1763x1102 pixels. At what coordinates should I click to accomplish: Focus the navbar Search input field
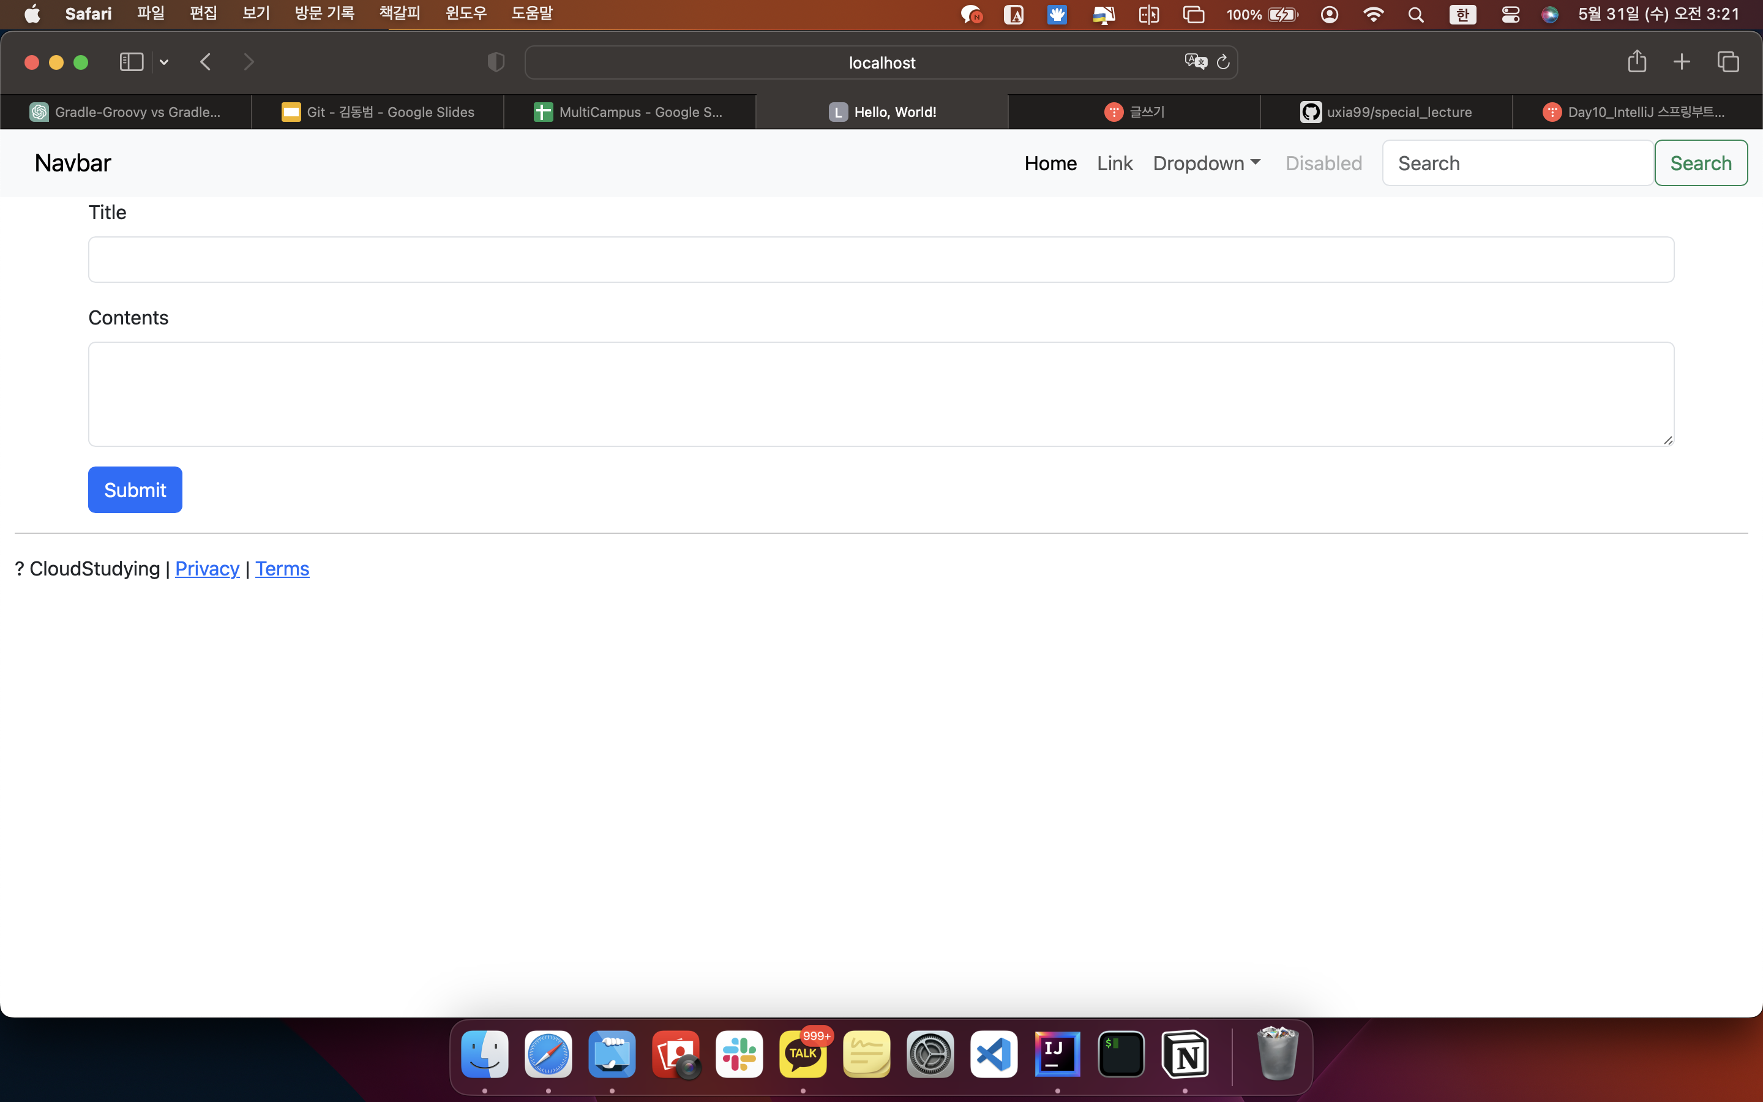(x=1518, y=163)
